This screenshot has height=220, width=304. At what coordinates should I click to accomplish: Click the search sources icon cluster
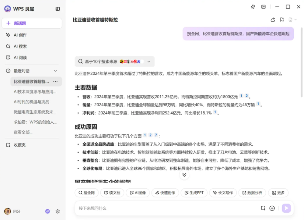(131, 62)
